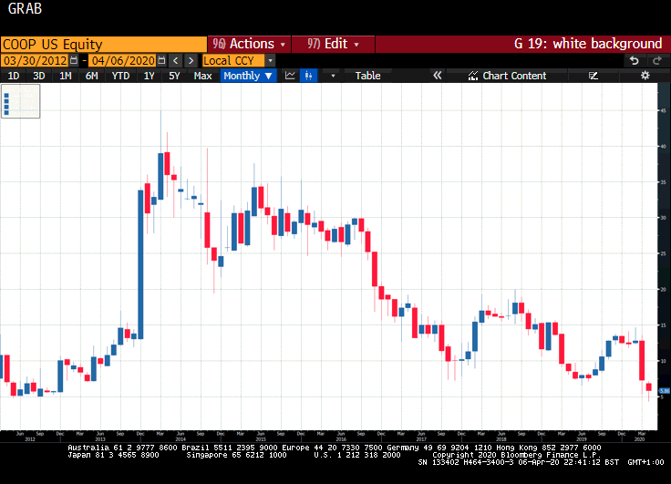Open the Chart Content panel
This screenshot has height=484, width=671.
[507, 76]
